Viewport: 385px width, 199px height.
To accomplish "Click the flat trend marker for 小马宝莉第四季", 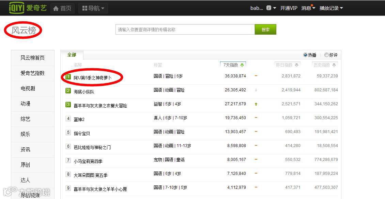I will click(x=256, y=159).
